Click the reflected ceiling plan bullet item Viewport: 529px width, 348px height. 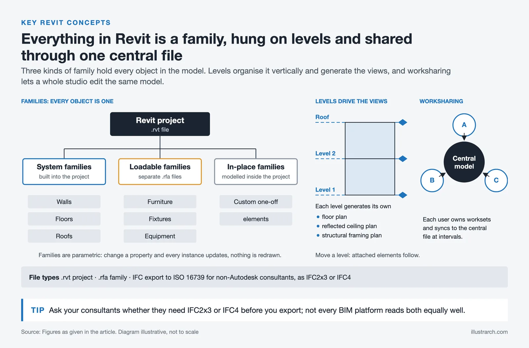click(346, 226)
